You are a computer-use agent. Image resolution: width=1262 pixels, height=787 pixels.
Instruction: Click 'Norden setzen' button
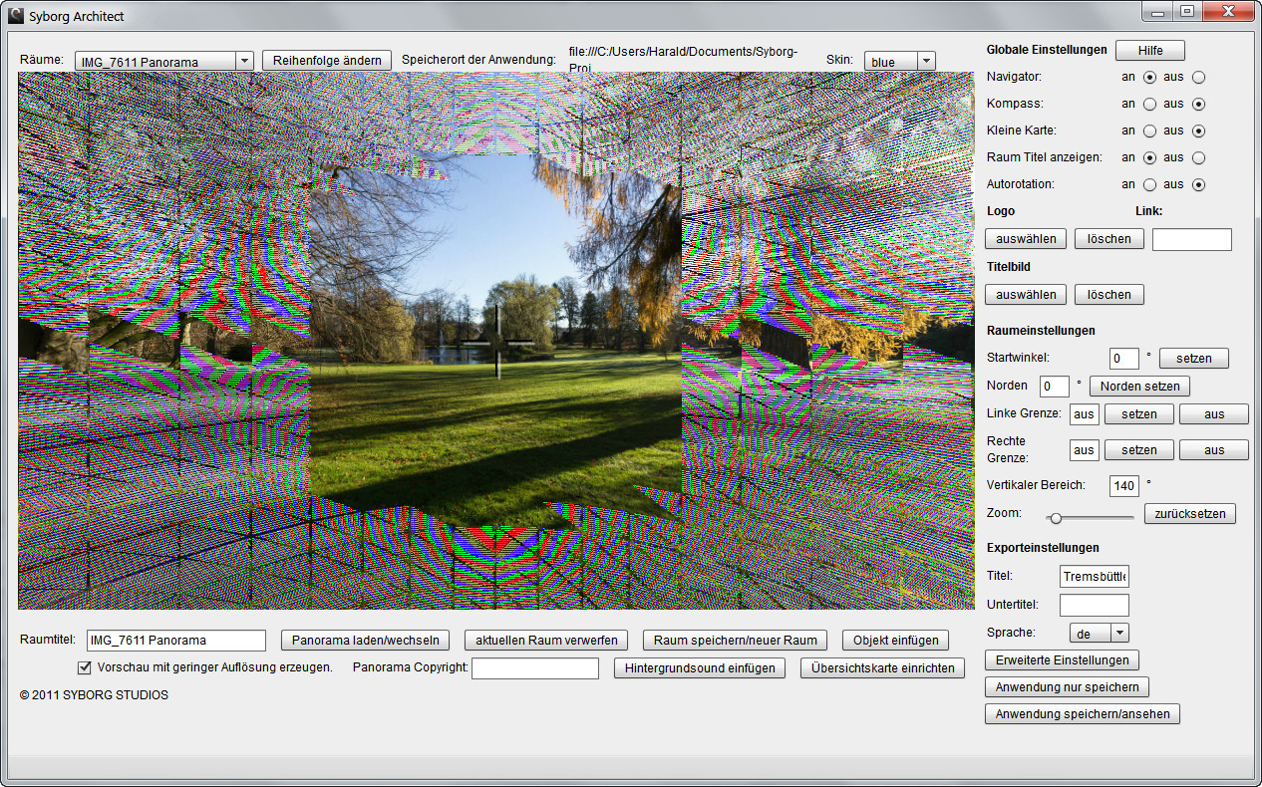tap(1138, 386)
